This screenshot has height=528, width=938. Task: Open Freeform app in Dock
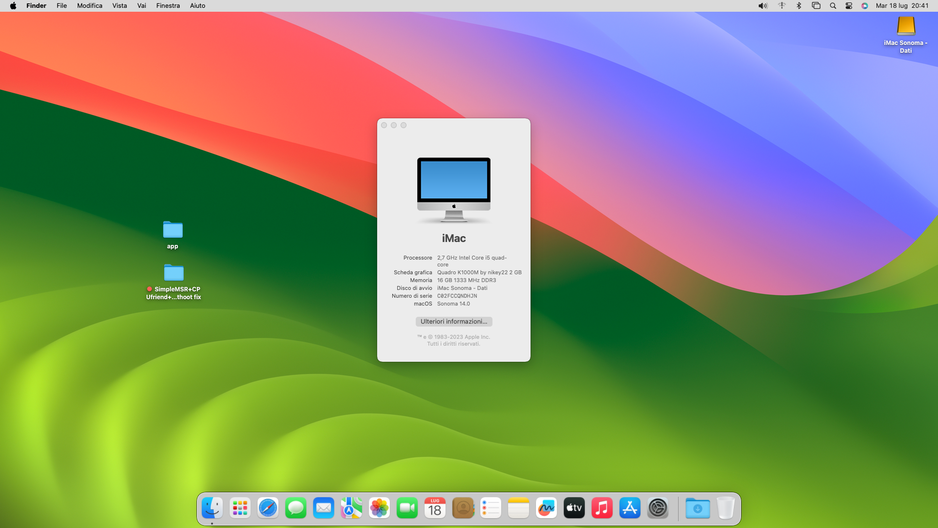(546, 508)
